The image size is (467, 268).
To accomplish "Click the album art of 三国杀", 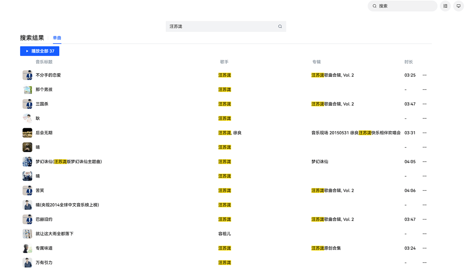I will pos(27,104).
